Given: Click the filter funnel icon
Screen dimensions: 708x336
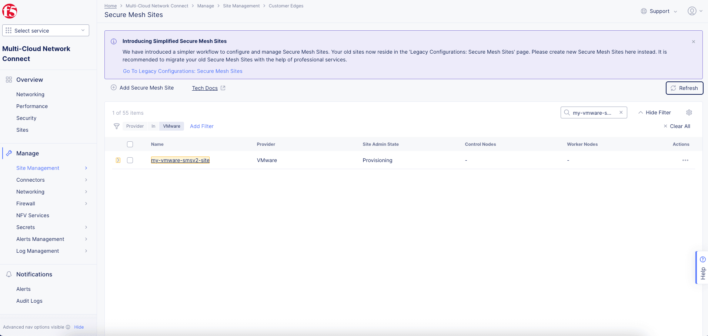Looking at the screenshot, I should coord(117,126).
